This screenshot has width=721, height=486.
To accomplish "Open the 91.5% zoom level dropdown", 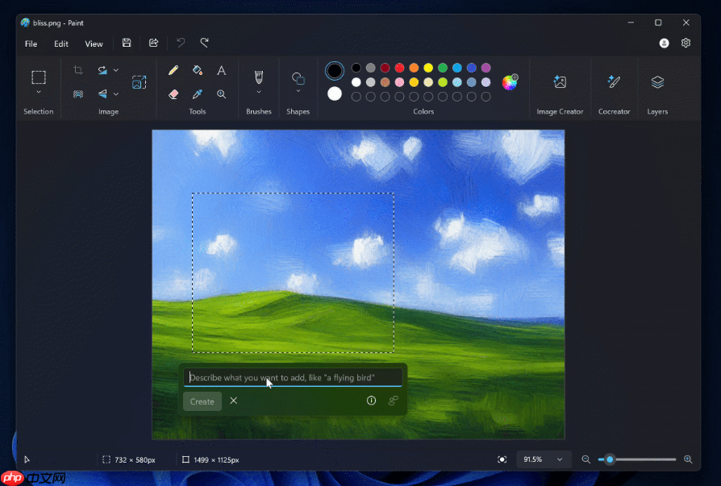I will point(544,459).
